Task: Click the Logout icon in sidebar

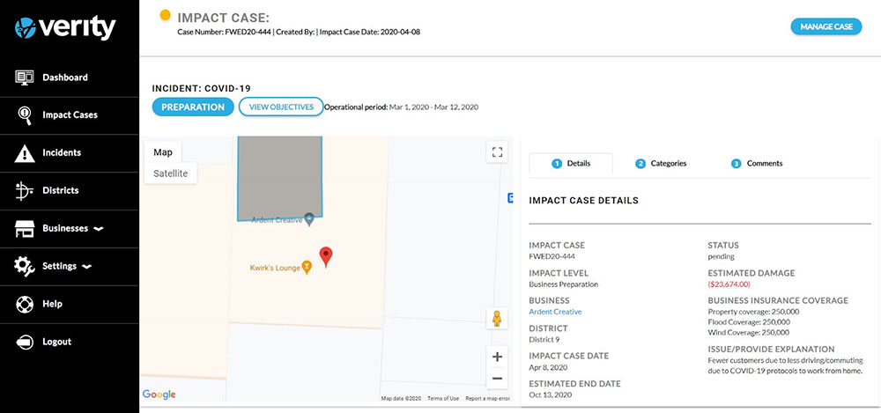Action: click(x=25, y=342)
